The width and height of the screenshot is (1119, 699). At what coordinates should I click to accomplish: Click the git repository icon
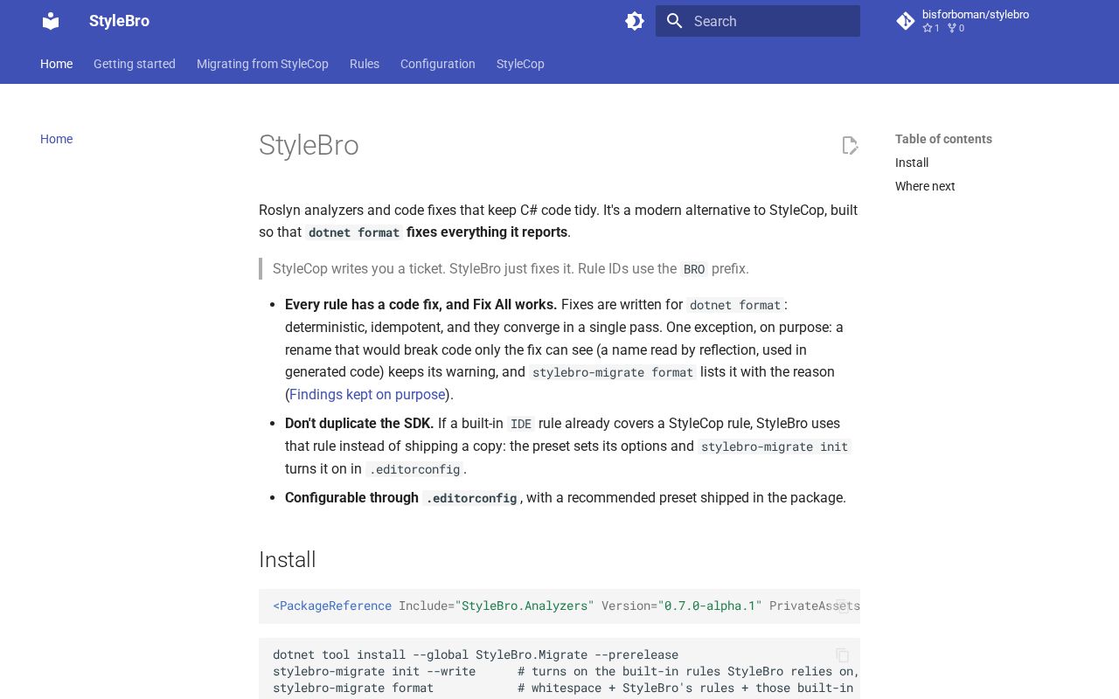click(x=906, y=21)
